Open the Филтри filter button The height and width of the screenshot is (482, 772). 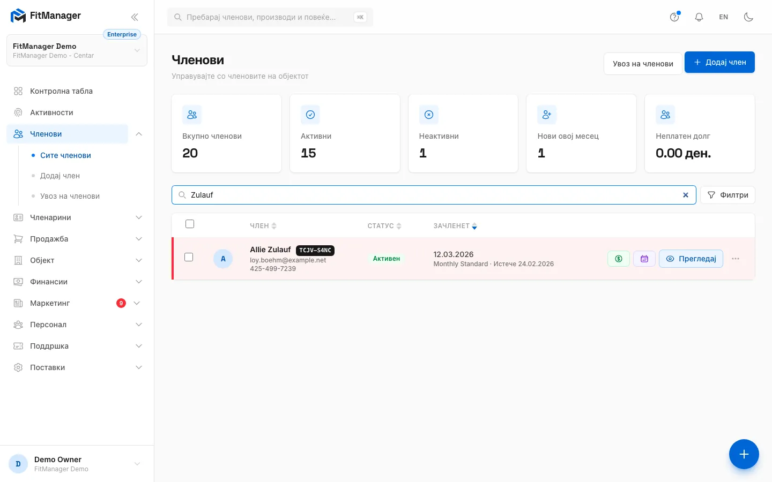(728, 195)
